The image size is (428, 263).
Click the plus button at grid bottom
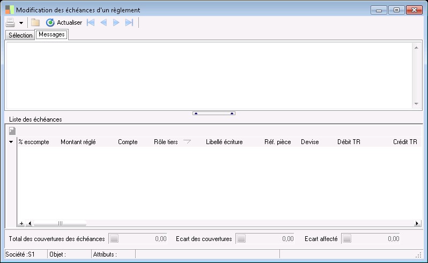tap(21, 224)
